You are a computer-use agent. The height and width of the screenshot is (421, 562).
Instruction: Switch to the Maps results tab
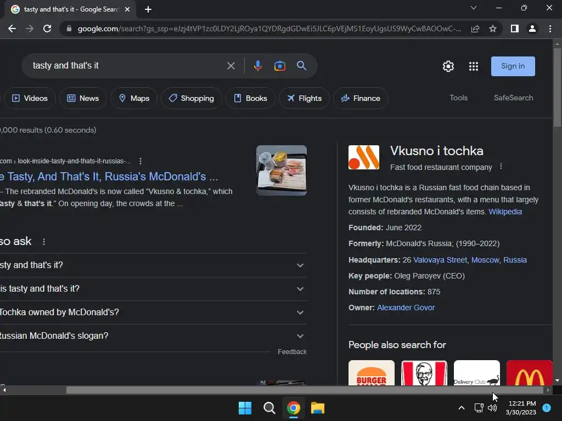point(134,98)
